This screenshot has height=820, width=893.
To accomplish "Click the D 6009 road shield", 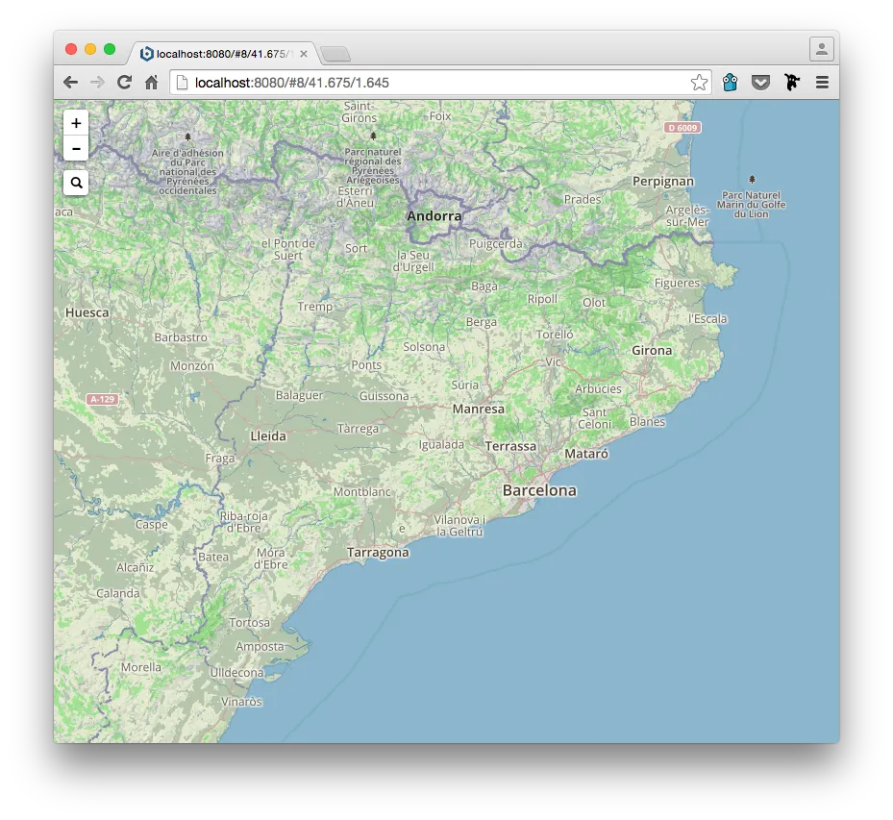I will (682, 128).
